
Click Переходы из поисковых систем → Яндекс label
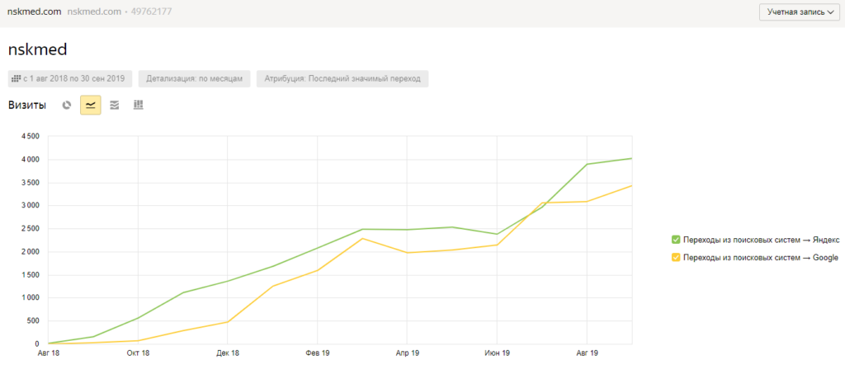point(761,240)
